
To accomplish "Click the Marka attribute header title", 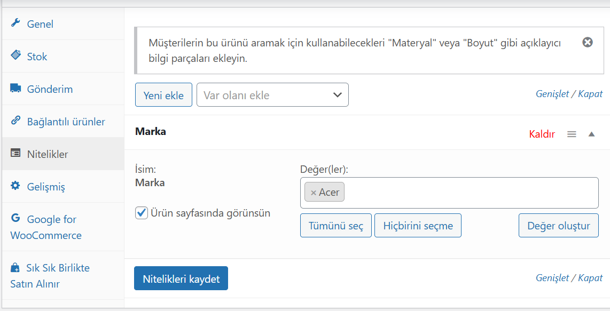I will 151,131.
